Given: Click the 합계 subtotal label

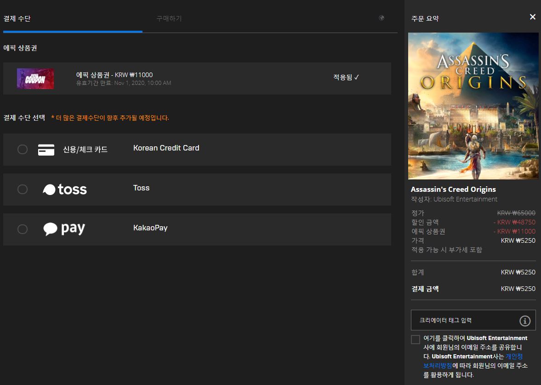Looking at the screenshot, I should (418, 273).
